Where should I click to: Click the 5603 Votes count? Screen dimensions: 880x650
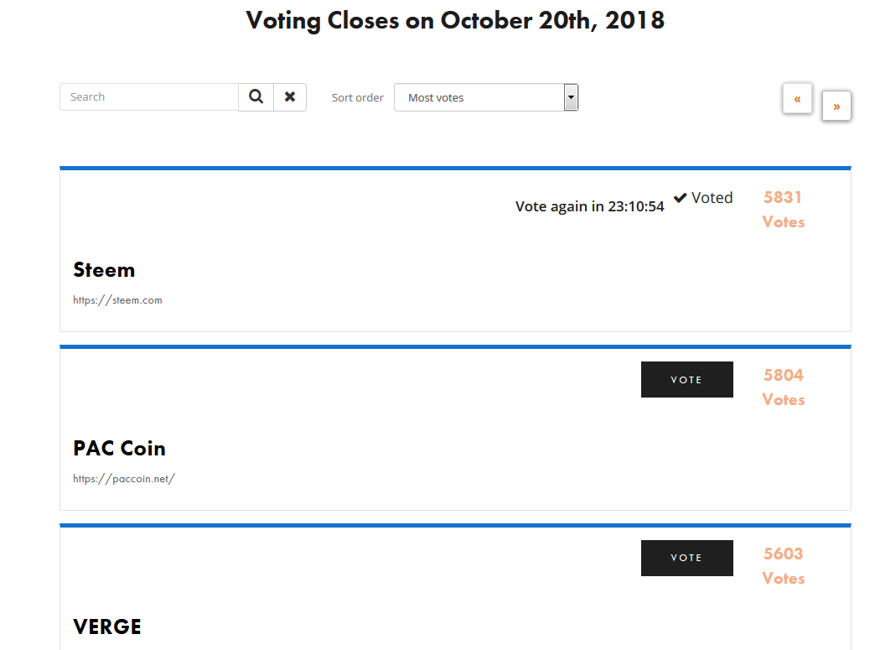[x=783, y=566]
